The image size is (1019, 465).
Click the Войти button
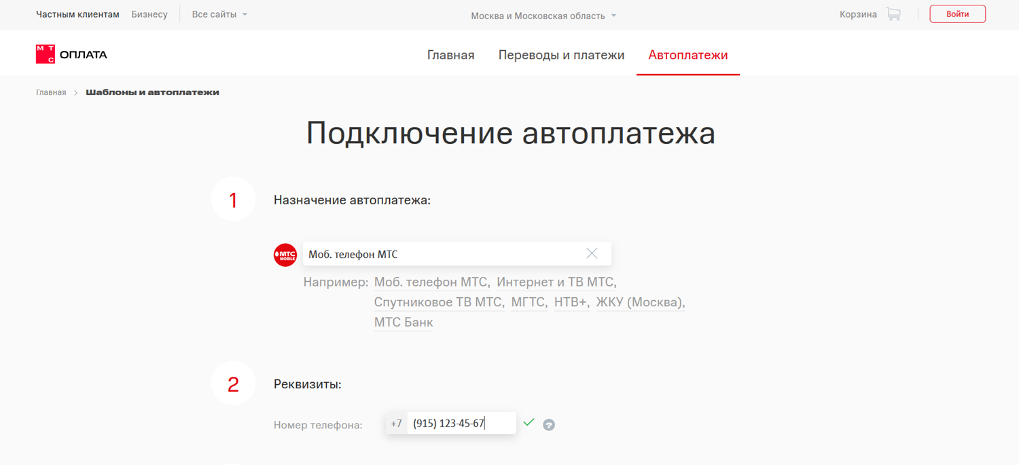click(957, 14)
